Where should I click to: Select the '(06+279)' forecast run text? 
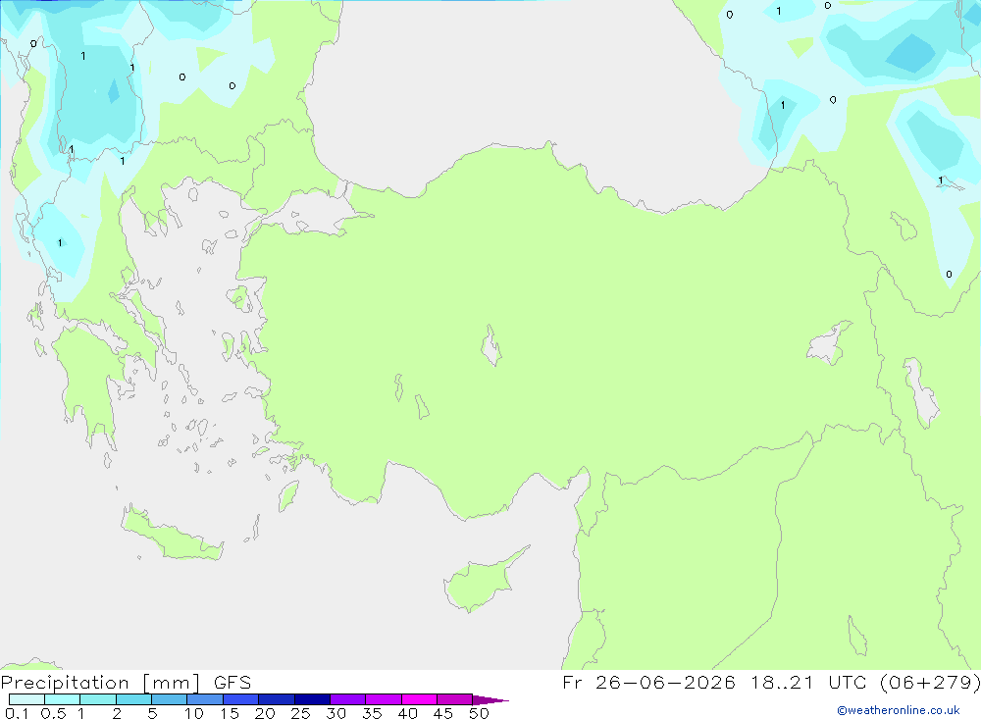[930, 683]
